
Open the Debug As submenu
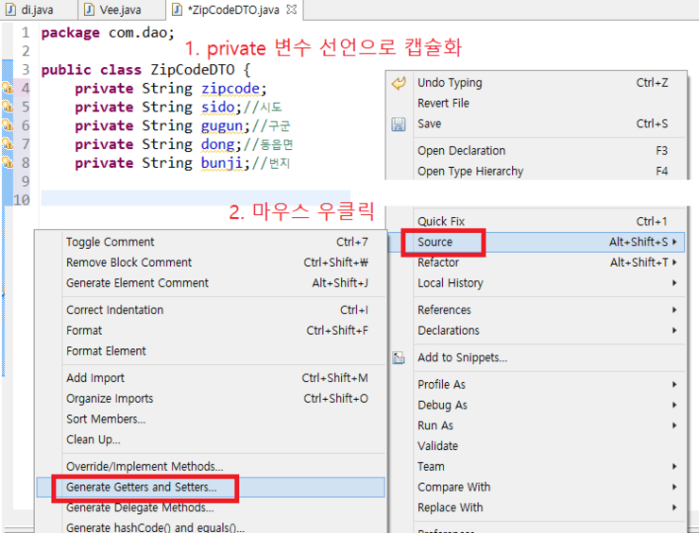(x=674, y=405)
